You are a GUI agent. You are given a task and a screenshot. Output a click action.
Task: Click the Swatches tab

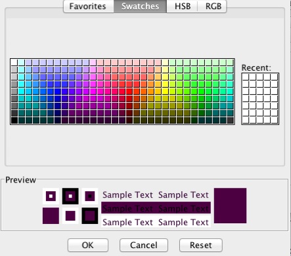pos(140,7)
